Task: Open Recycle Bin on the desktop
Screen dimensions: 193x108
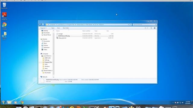Action: click(x=5, y=6)
